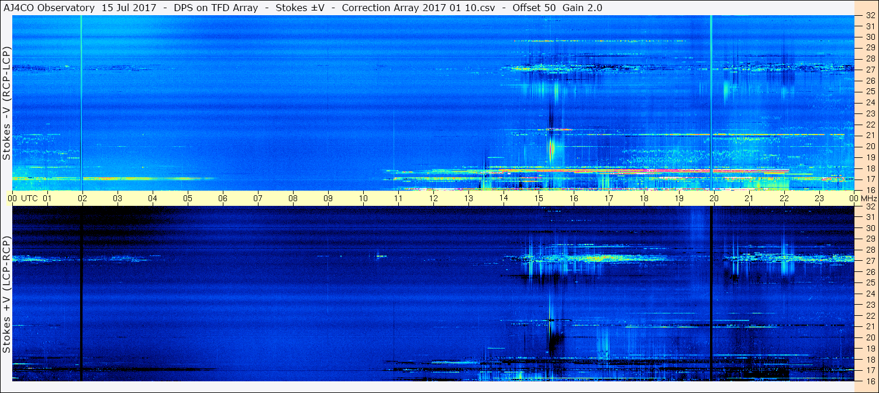Image resolution: width=879 pixels, height=393 pixels.
Task: Click hour label 16 on UTC time axis
Action: (574, 198)
